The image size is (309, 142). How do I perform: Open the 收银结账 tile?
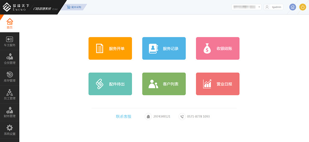[218, 48]
